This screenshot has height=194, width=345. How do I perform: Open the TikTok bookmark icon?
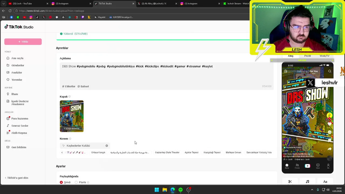[x=37, y=17]
